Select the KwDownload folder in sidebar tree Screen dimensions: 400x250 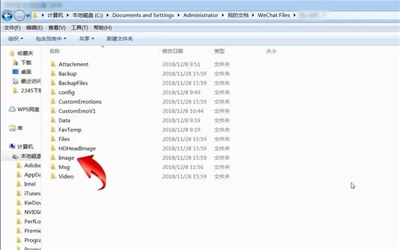(x=33, y=203)
